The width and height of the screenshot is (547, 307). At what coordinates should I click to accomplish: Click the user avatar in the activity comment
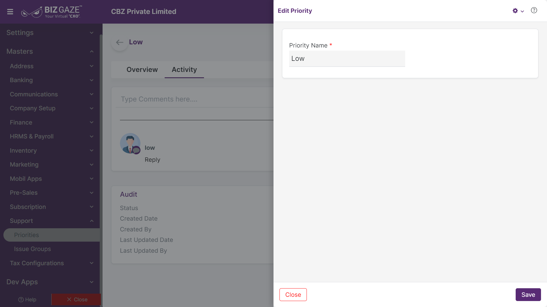(130, 144)
